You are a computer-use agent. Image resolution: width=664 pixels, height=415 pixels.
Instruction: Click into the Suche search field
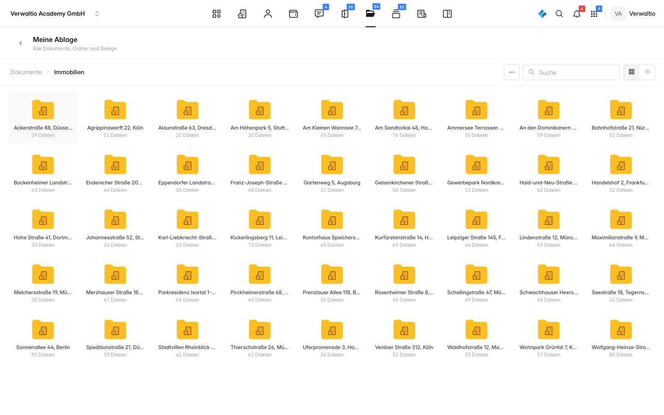coord(571,72)
